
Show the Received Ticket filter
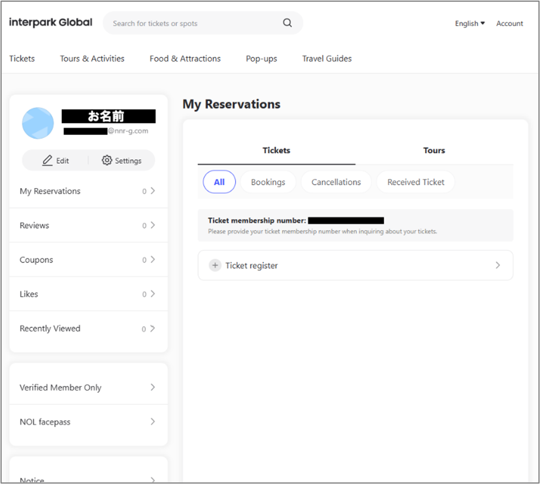coord(416,182)
